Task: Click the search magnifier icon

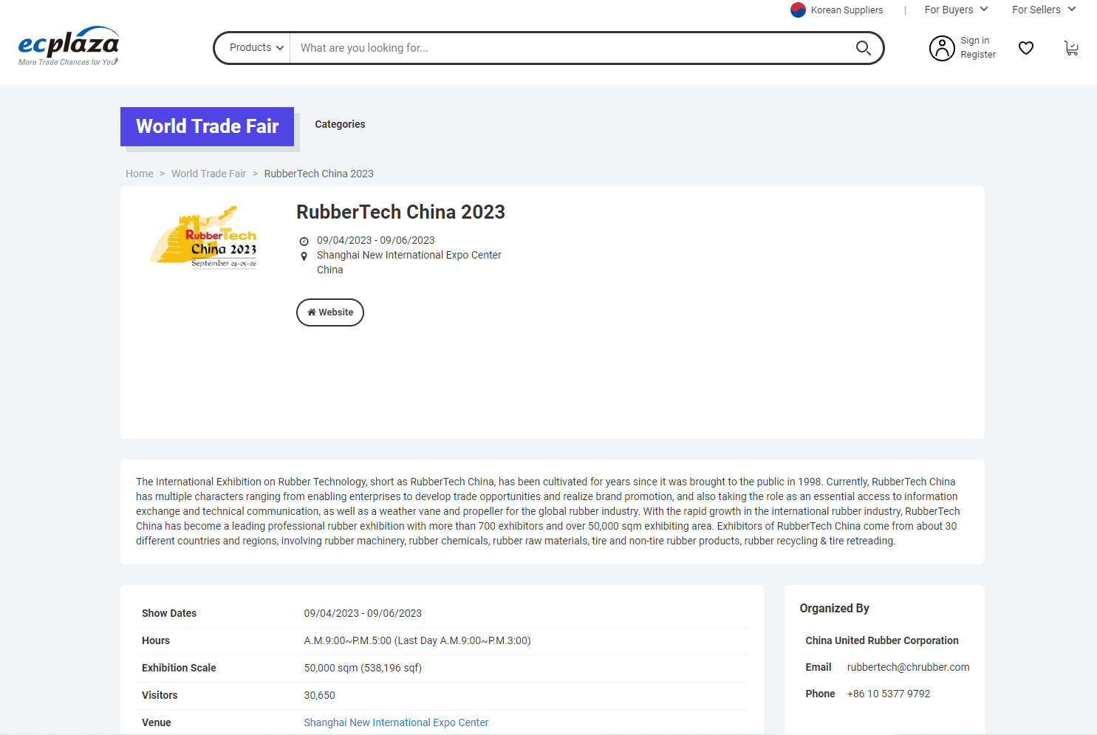Action: 863,48
